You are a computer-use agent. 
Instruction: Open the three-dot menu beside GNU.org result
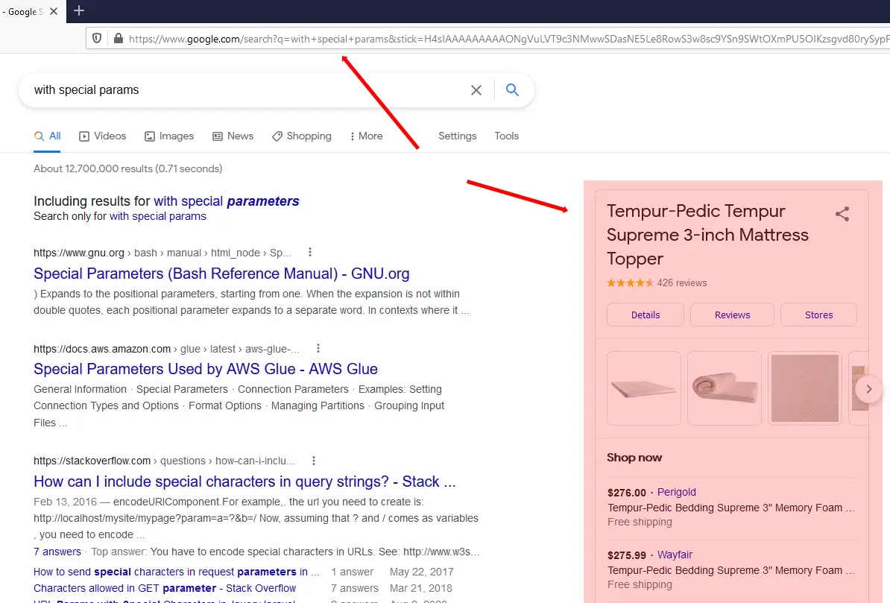tap(309, 253)
